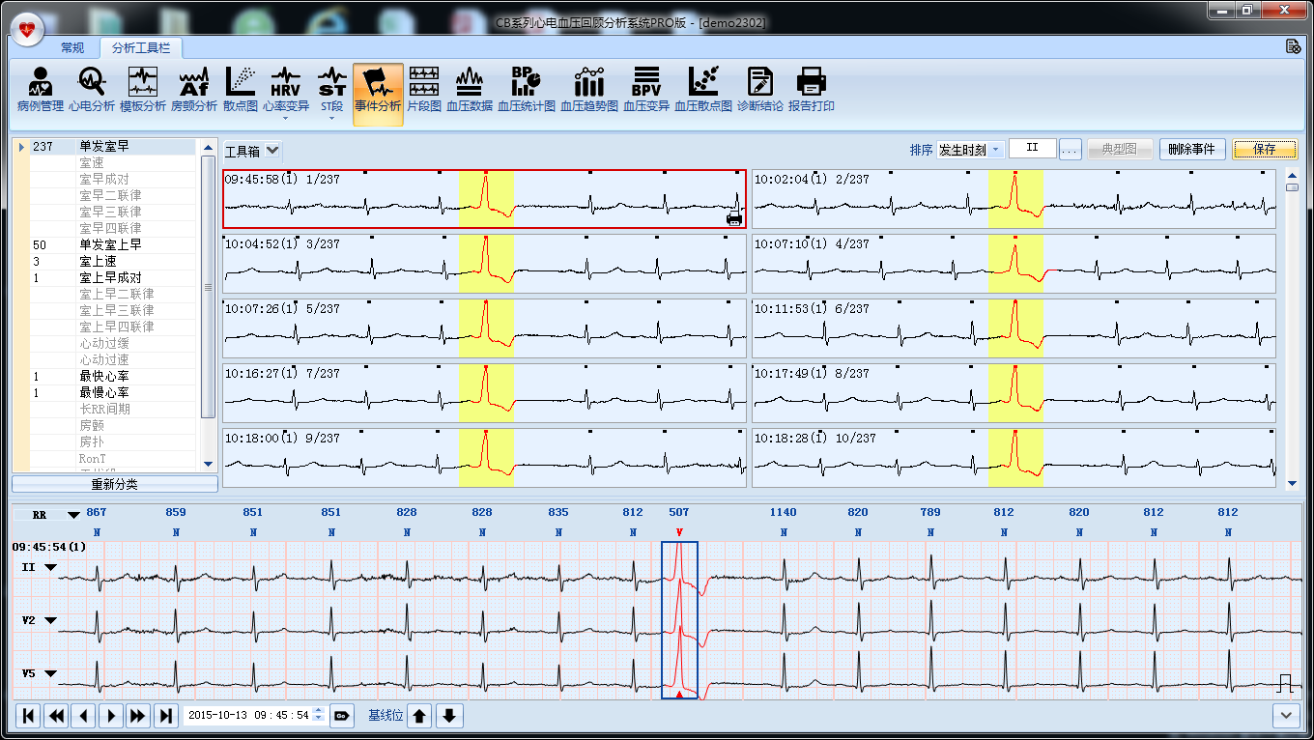The width and height of the screenshot is (1314, 740).
Task: Open 血压统计图 BP statistics chart
Action: coord(526,90)
